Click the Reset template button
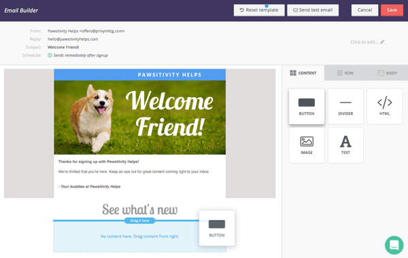 click(x=259, y=10)
